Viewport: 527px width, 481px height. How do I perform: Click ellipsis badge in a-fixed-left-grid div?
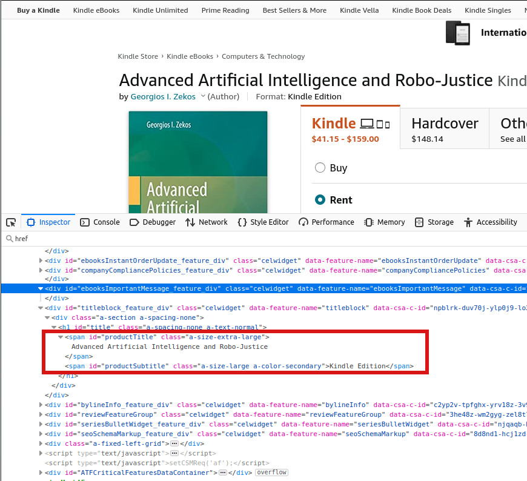coord(174,443)
